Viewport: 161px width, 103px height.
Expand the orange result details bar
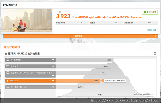(x=80, y=36)
